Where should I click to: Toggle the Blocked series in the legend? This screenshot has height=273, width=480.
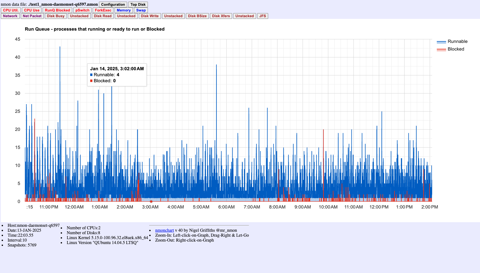pyautogui.click(x=456, y=49)
